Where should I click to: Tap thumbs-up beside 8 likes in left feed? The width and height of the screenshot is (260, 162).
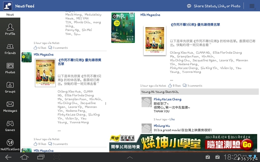click(x=35, y=144)
